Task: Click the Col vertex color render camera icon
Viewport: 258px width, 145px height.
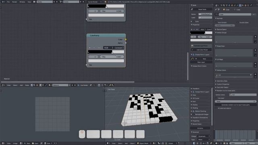Action: pos(251,75)
